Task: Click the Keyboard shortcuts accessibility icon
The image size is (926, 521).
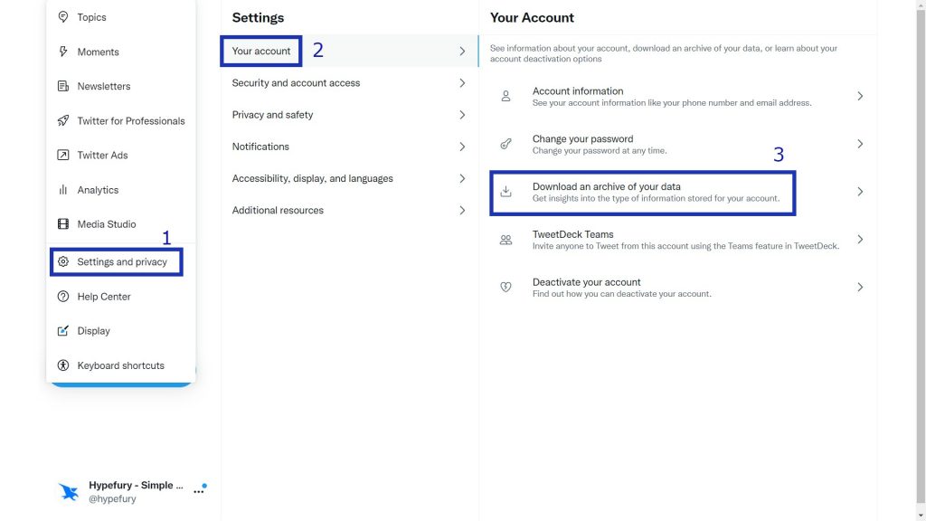Action: click(x=63, y=365)
